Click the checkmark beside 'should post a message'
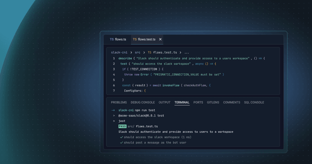Viewport: 312px width, 164px height. pyautogui.click(x=121, y=143)
